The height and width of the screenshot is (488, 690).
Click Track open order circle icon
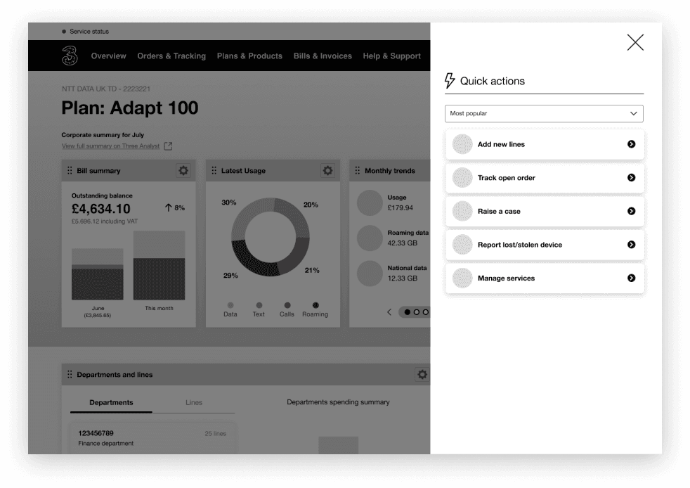462,177
